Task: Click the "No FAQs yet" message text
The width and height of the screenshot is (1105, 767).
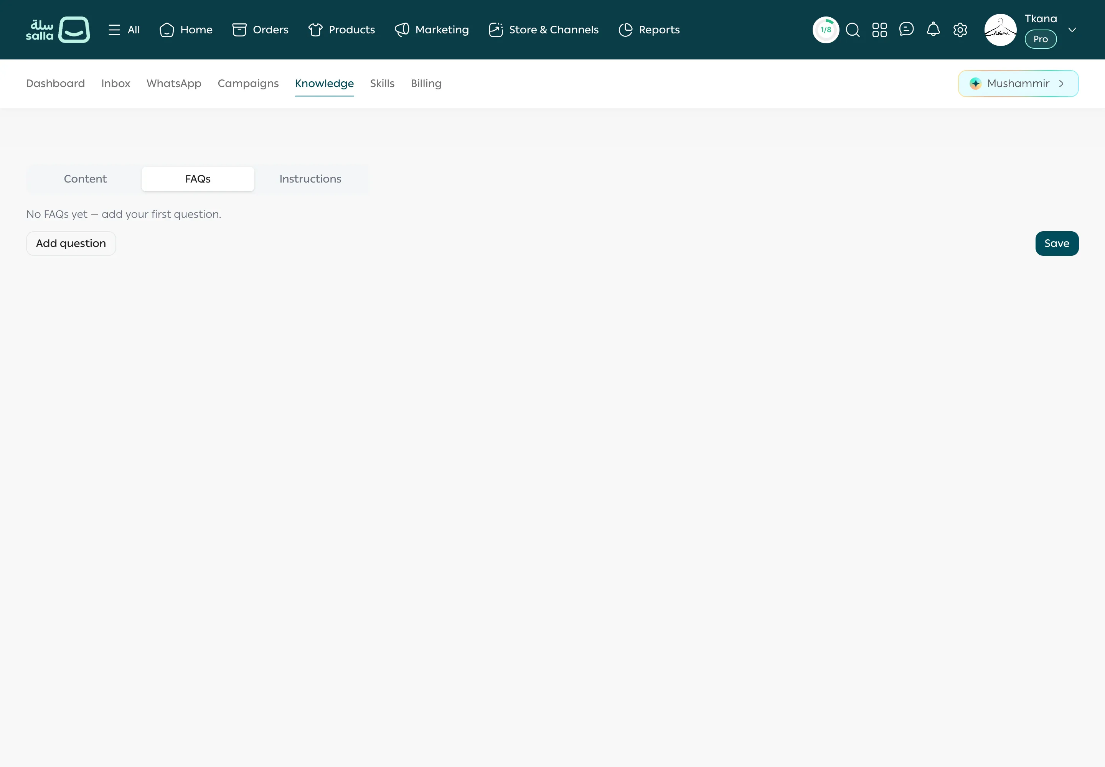Action: 124,214
